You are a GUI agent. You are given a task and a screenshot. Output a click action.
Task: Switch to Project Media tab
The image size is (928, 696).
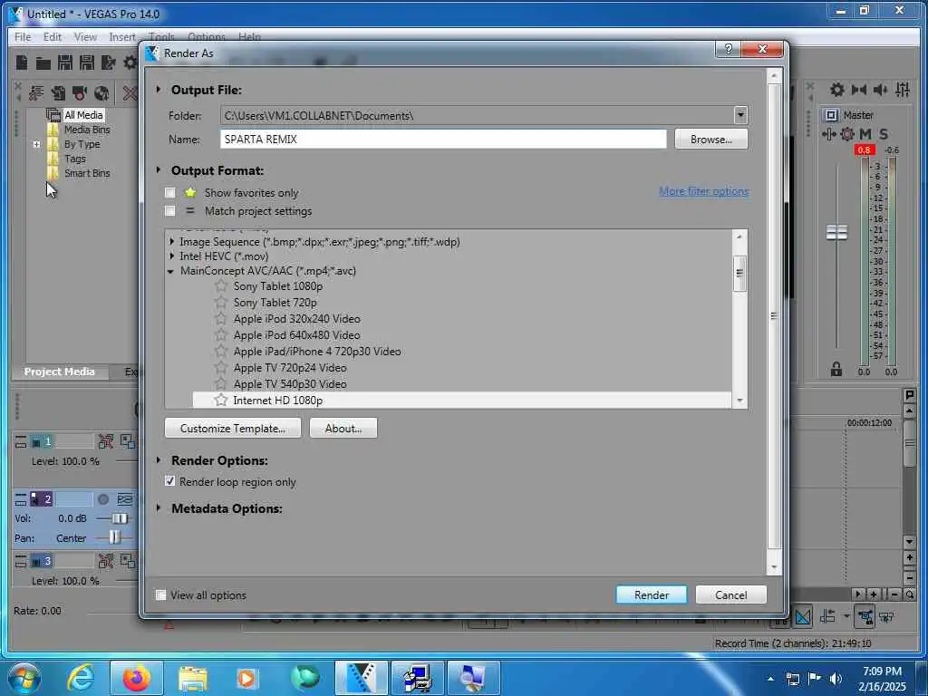59,372
